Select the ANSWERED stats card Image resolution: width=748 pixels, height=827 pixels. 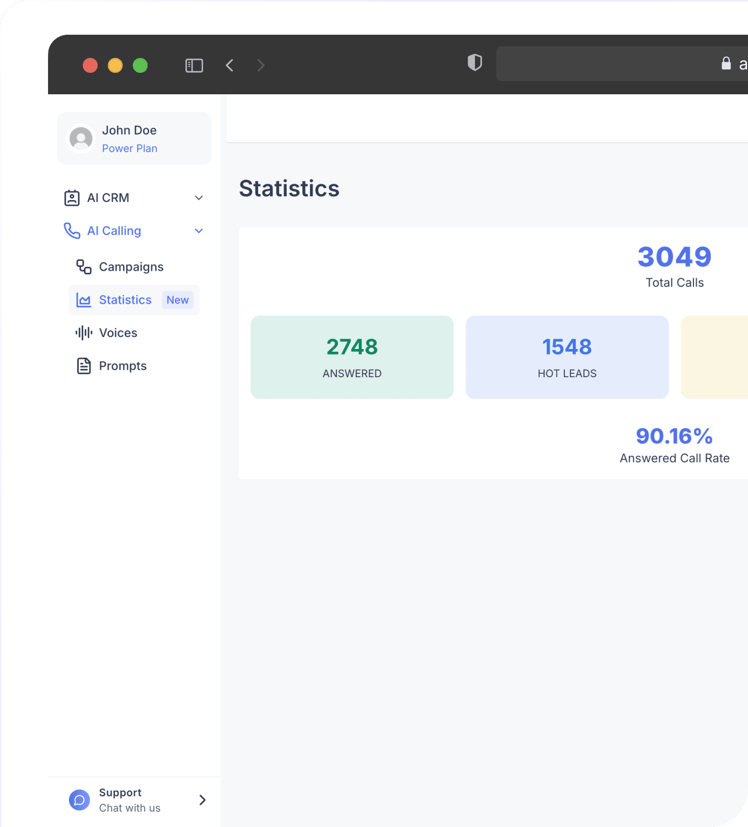click(351, 357)
